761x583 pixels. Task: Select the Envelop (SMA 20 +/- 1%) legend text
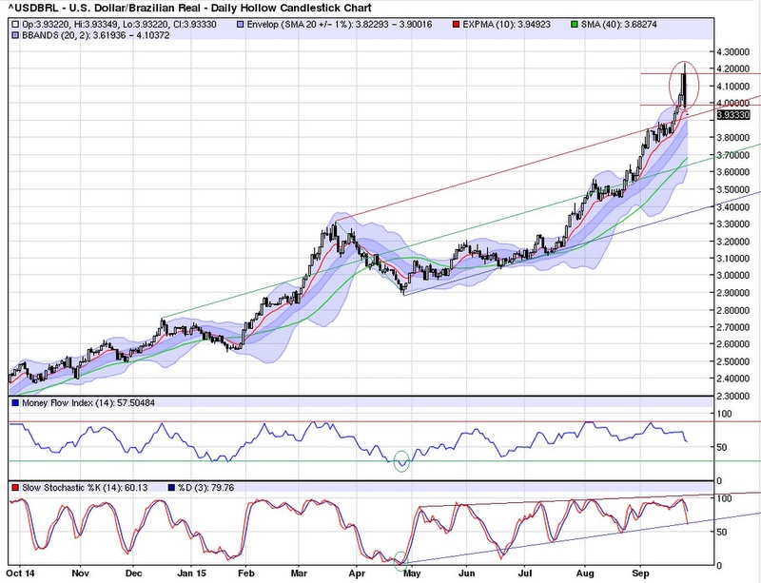click(x=340, y=25)
